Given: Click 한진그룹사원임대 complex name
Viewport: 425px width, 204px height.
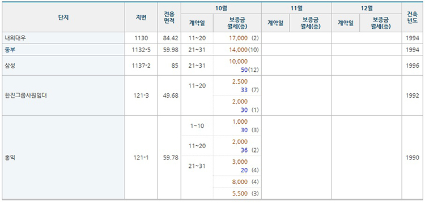Looking at the screenshot, I should coord(25,96).
